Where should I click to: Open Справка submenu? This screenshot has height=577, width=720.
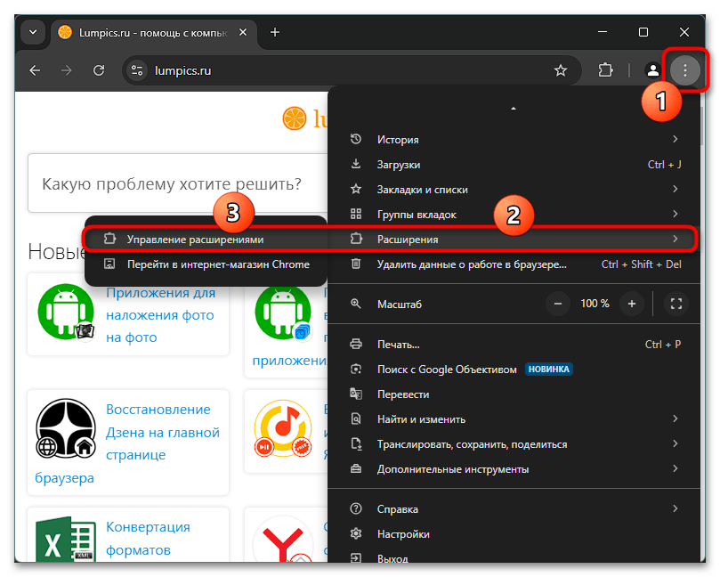514,509
